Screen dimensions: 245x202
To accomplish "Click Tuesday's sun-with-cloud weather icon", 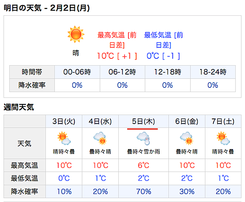I will 64,138.
